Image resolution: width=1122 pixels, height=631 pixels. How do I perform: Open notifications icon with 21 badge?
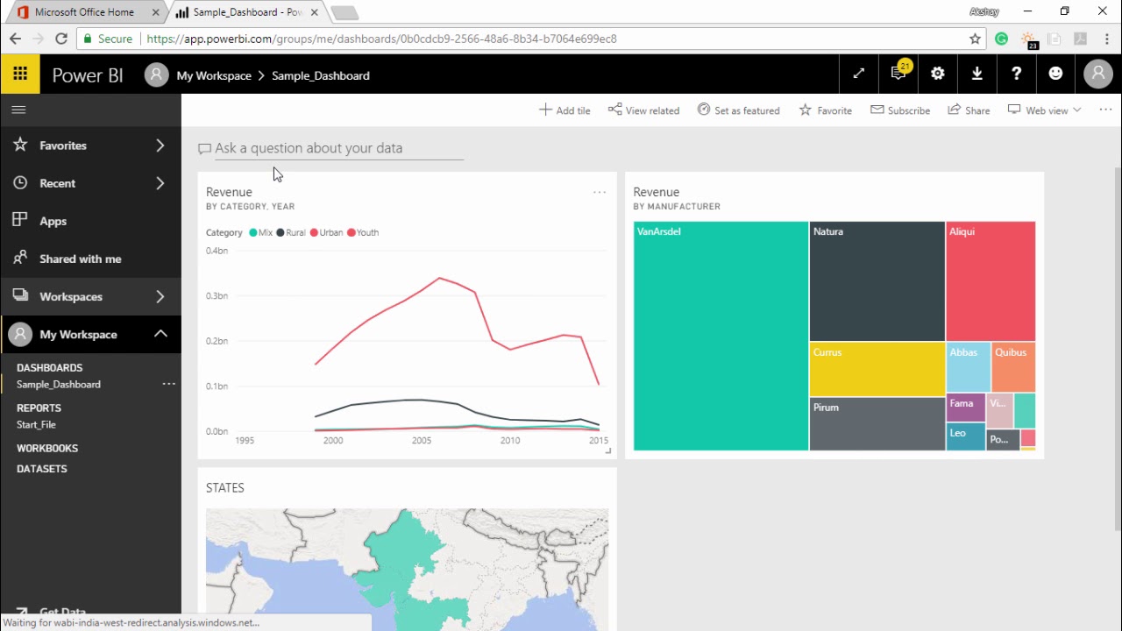click(898, 74)
